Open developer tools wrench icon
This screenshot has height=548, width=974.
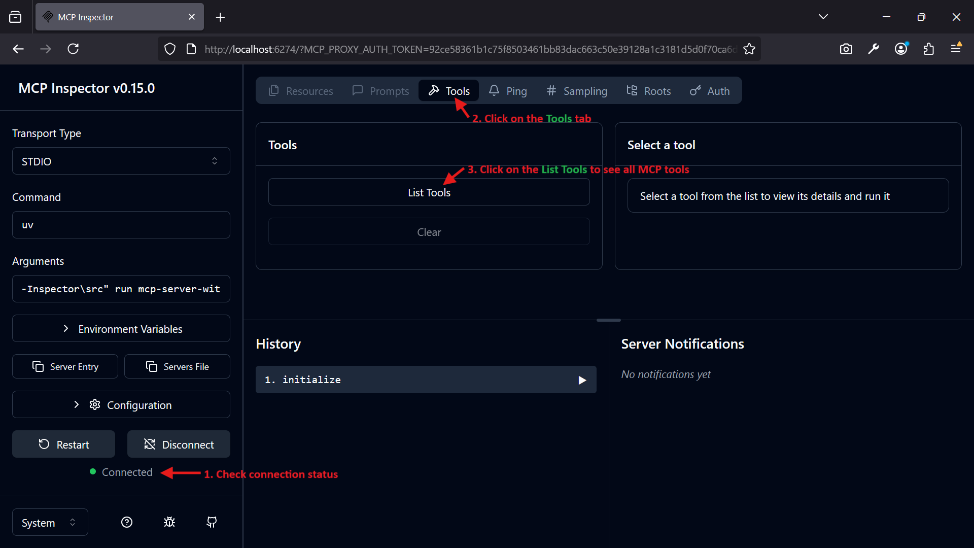point(874,49)
